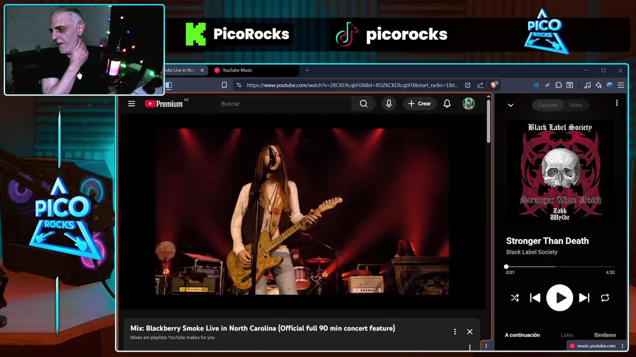Click the youtube.com URL address bar

coord(352,85)
